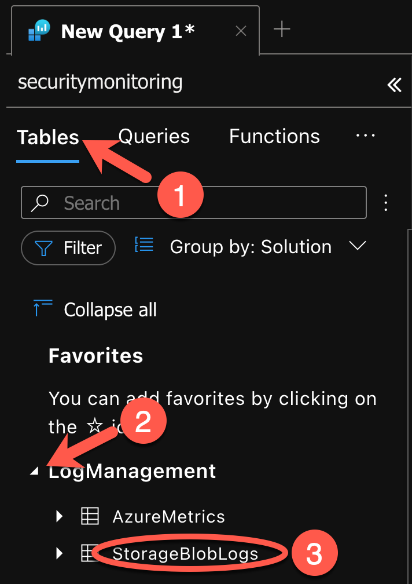Click the Filter button
This screenshot has width=412, height=584.
68,247
